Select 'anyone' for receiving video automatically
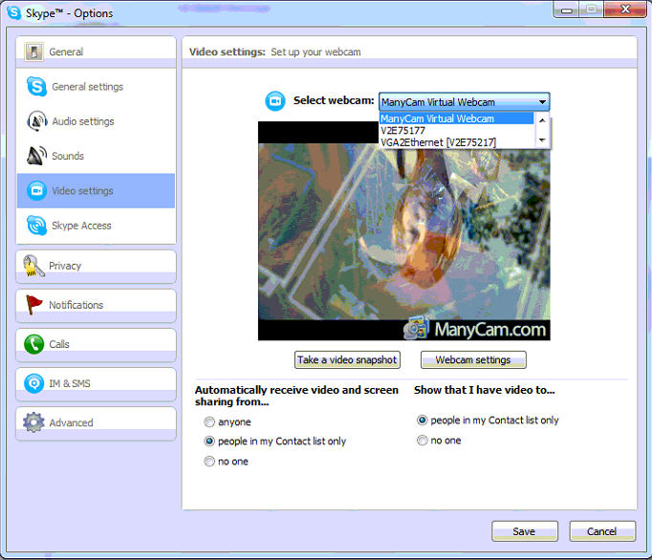The image size is (652, 560). click(x=209, y=421)
